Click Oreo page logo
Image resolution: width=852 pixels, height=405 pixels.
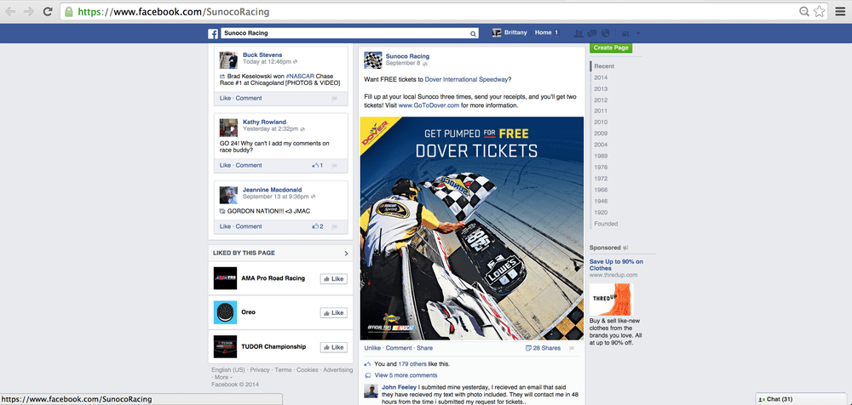pyautogui.click(x=225, y=312)
